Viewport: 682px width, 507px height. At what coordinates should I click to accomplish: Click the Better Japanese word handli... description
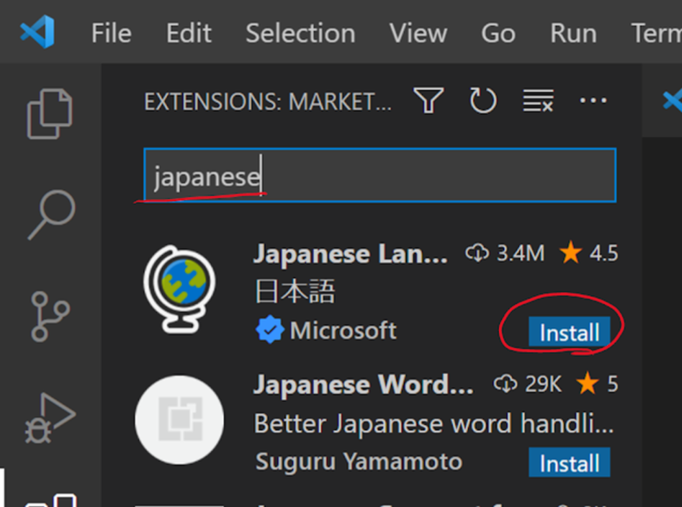(434, 424)
